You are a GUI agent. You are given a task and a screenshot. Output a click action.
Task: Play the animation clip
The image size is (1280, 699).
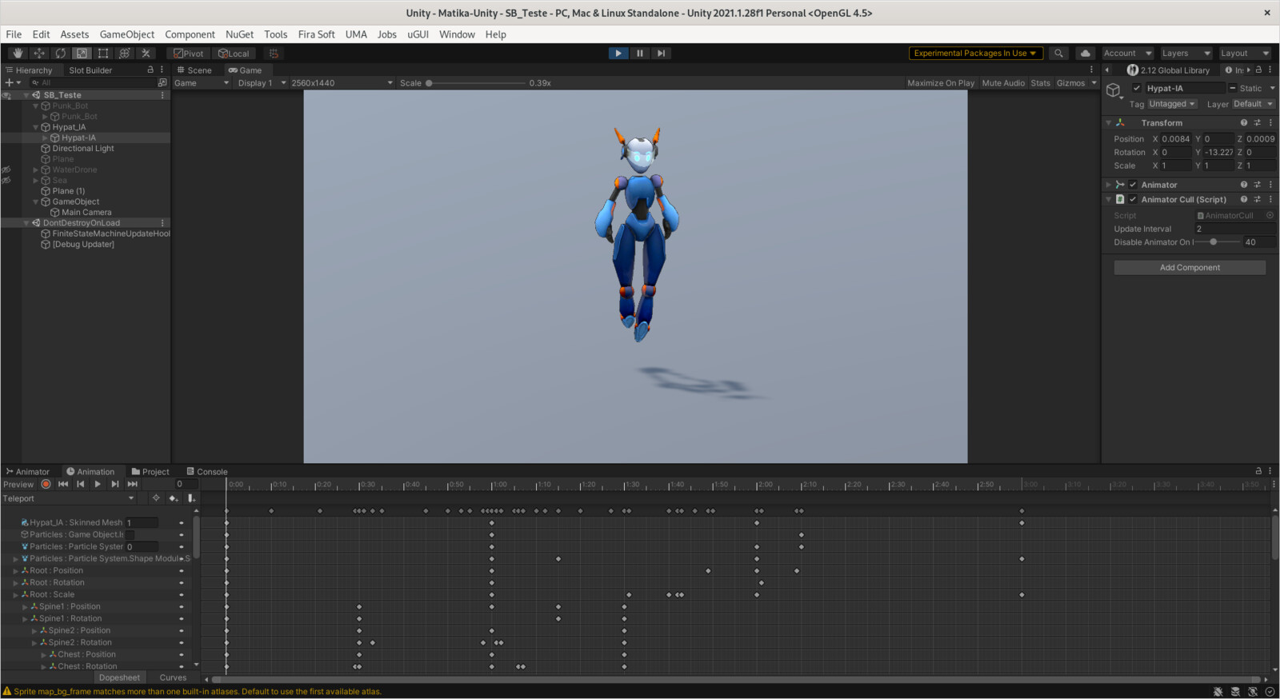98,484
